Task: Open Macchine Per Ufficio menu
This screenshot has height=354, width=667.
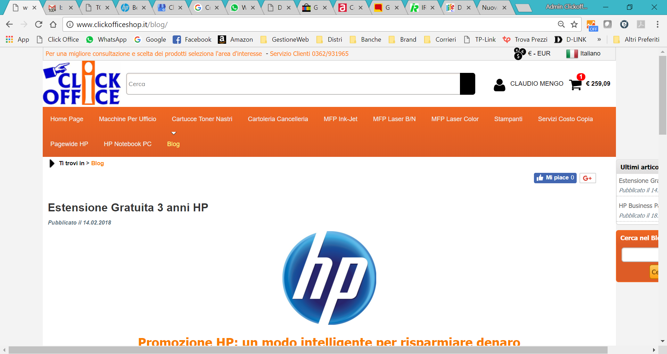Action: click(127, 119)
